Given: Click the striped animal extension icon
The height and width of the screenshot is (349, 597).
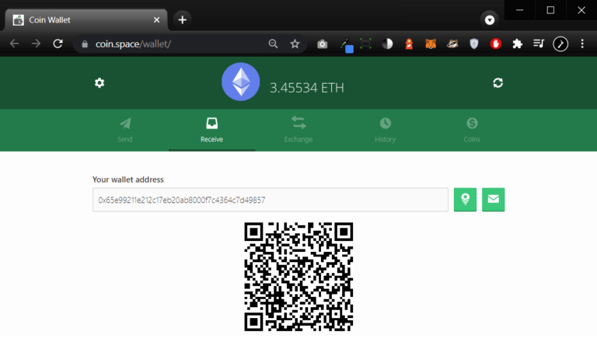Looking at the screenshot, I should click(x=452, y=44).
